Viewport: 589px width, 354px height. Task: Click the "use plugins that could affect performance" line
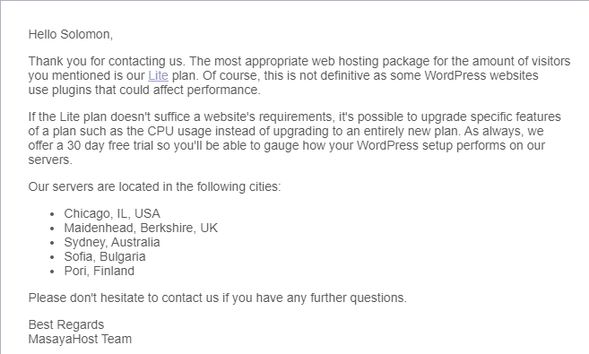[x=144, y=91]
